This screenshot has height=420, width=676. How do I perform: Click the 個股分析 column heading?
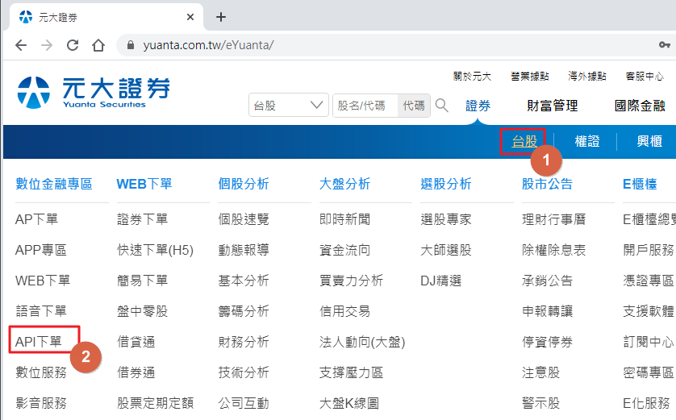[244, 184]
